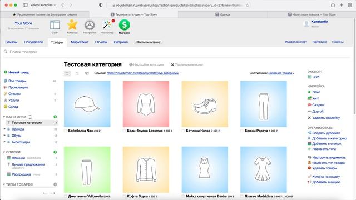Open VideoExamples tab group dropdown

pos(43,5)
